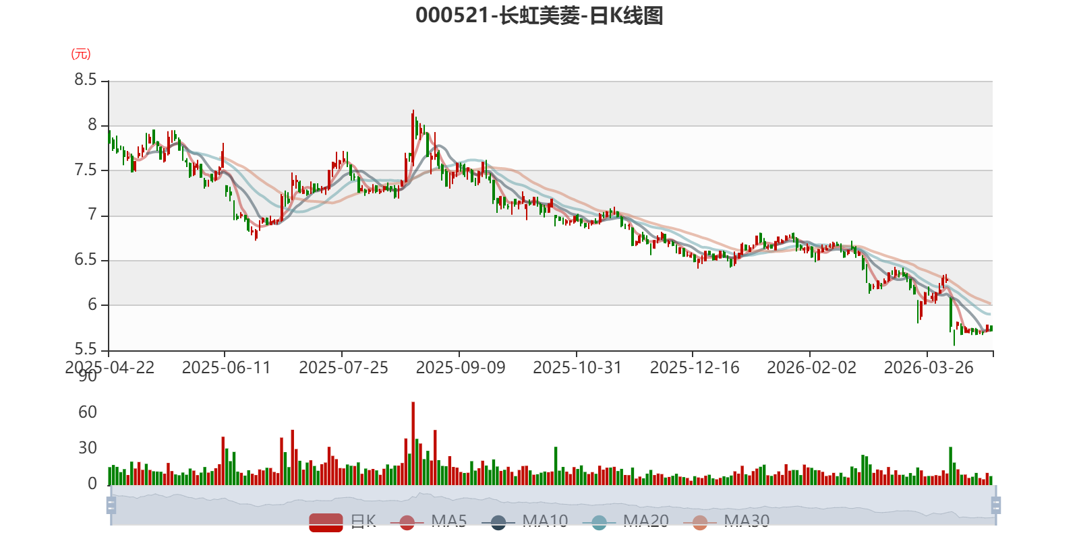Viewport: 1079px width, 539px height.
Task: Click the 2025-12-16 axis date
Action: pyautogui.click(x=695, y=368)
